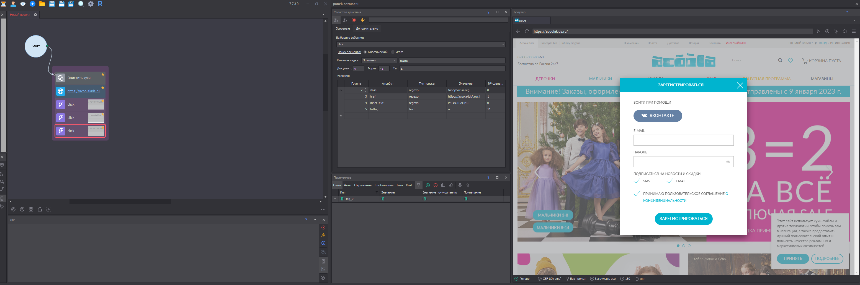
Task: Click the remove variable red minus icon
Action: [x=435, y=185]
